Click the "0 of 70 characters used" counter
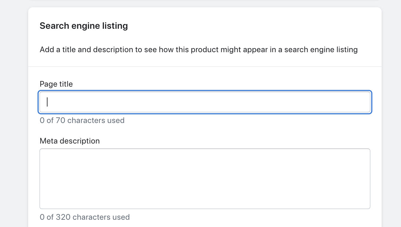401x227 pixels. coord(82,120)
